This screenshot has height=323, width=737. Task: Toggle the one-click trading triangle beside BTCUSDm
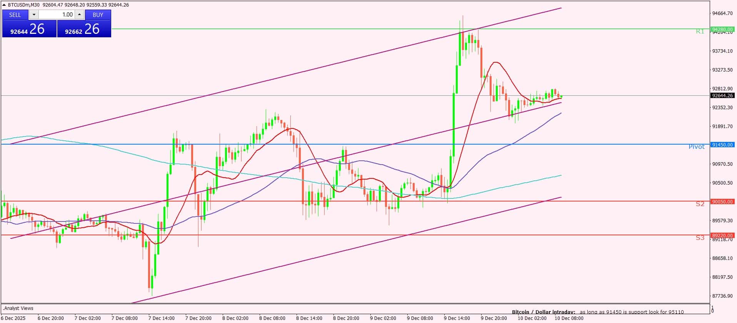(x=4, y=5)
